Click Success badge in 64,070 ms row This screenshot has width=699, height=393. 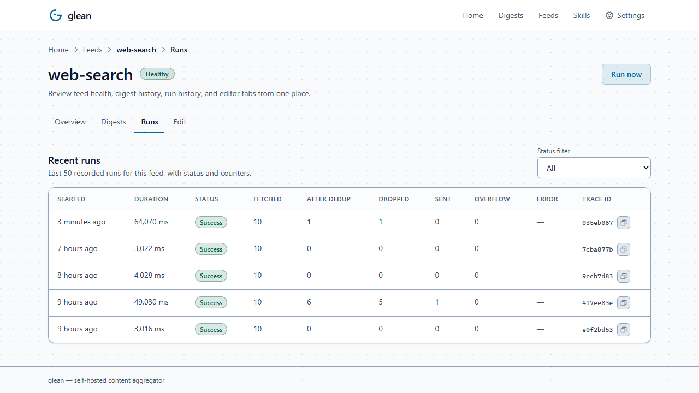[x=211, y=223]
